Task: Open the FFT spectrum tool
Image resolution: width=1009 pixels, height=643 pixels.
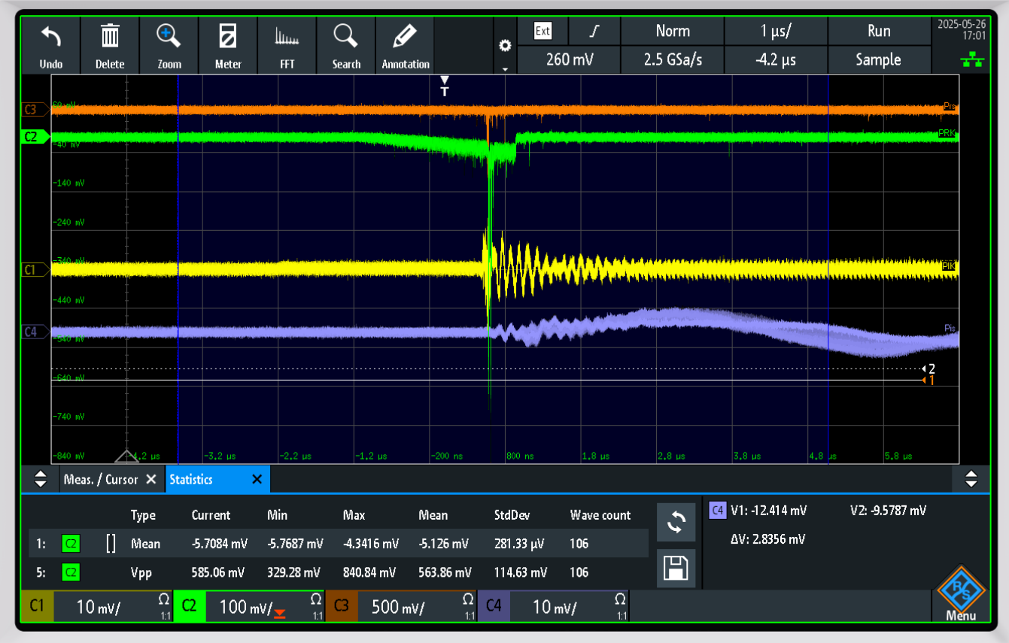Action: coord(287,45)
